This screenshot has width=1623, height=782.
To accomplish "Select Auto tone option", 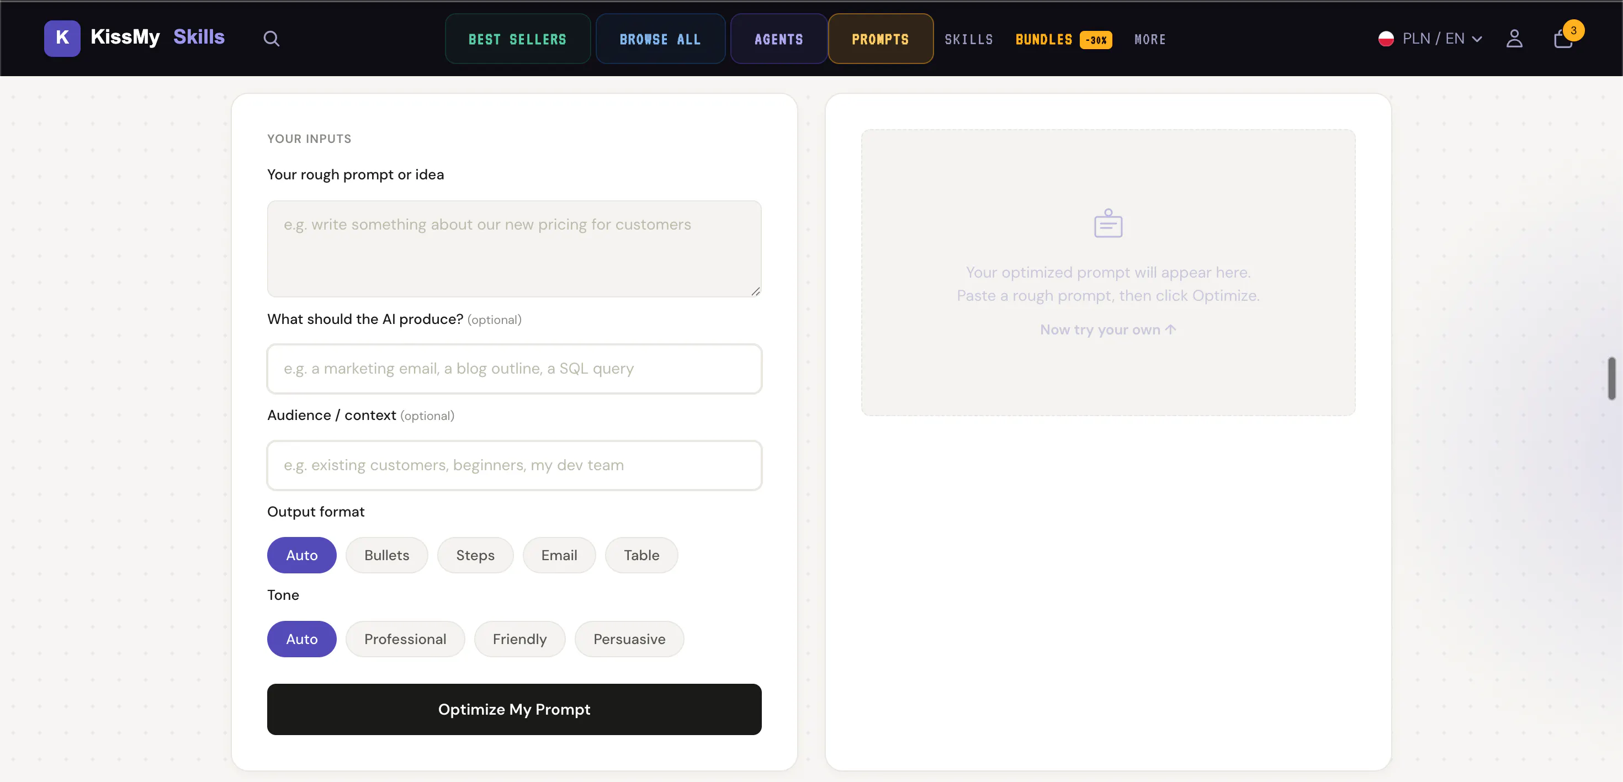I will tap(302, 639).
